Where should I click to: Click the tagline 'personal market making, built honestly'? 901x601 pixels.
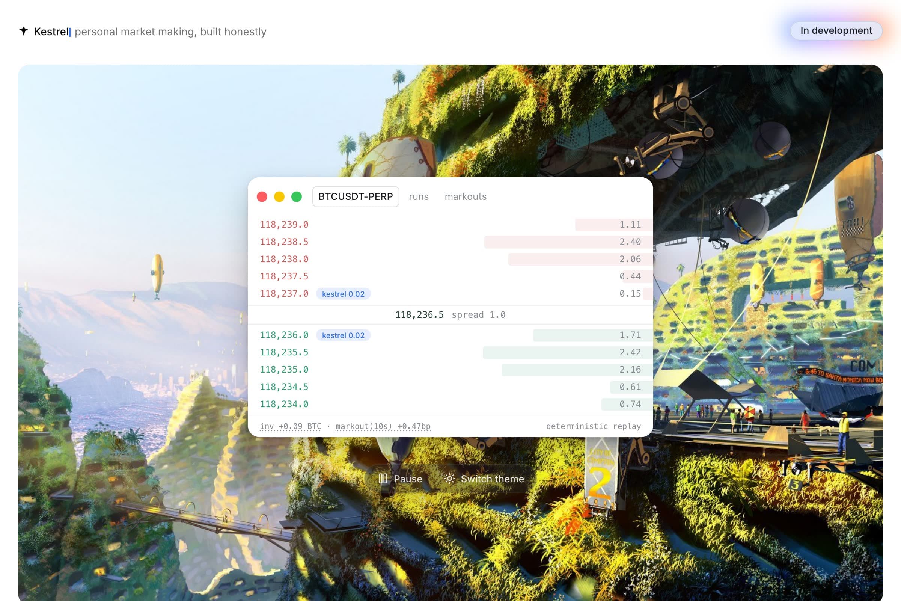click(x=170, y=32)
